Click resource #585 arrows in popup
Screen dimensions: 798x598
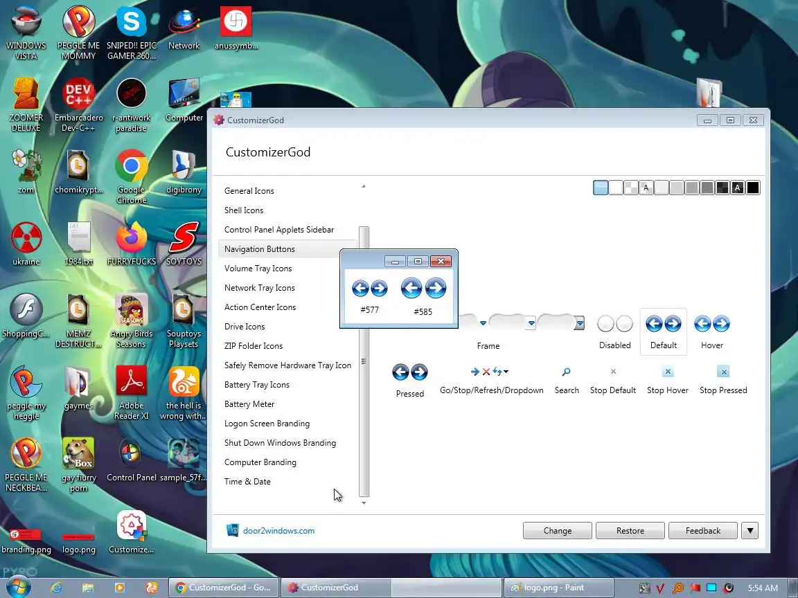click(423, 289)
